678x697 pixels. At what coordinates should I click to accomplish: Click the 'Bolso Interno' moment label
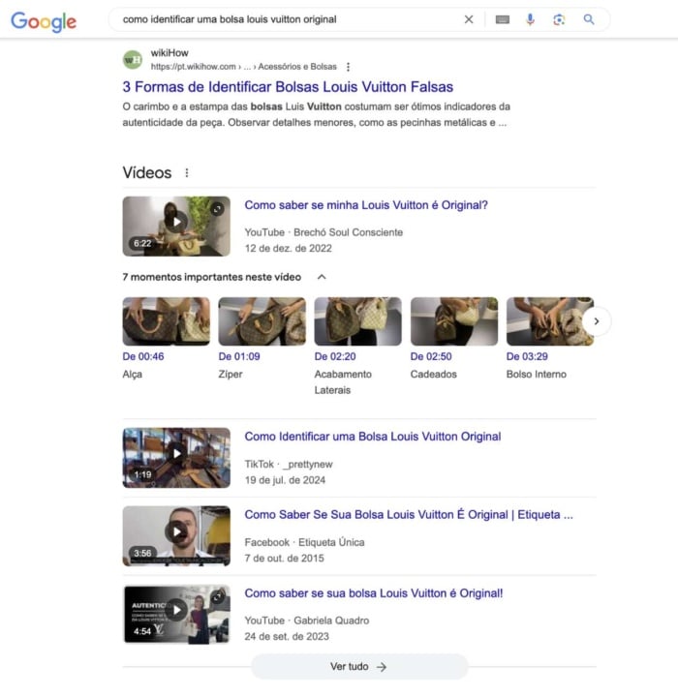pos(536,375)
